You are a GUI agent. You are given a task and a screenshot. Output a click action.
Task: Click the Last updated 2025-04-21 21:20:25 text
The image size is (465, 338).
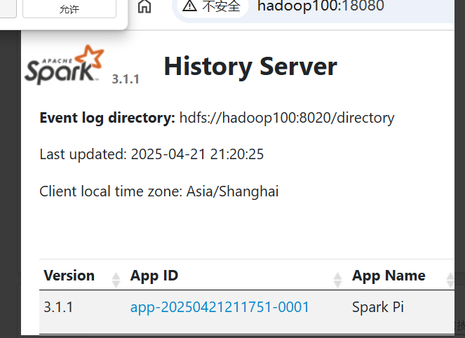pyautogui.click(x=151, y=154)
